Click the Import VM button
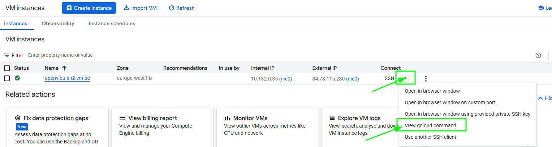 [140, 8]
